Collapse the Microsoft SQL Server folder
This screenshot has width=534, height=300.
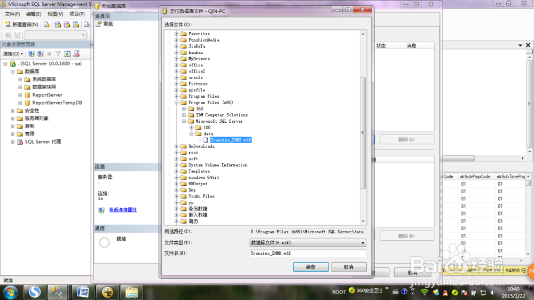point(184,121)
